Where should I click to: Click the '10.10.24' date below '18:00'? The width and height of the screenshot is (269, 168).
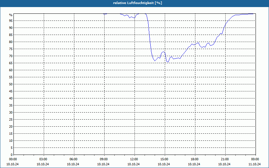pos(194,164)
